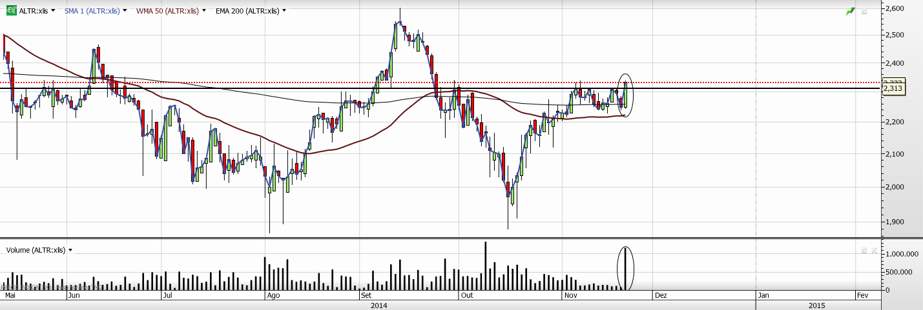Click the Dez month label
The image size is (923, 310).
tap(660, 295)
